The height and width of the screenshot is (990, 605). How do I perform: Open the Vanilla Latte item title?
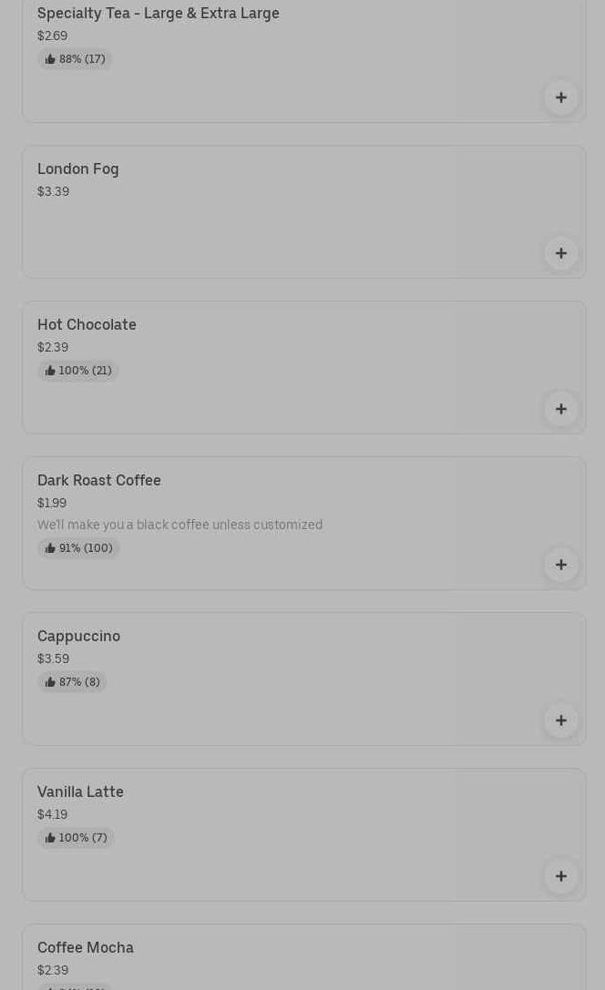click(x=80, y=792)
